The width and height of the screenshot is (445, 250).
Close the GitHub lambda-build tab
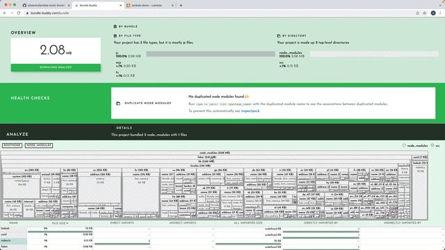pos(69,6)
